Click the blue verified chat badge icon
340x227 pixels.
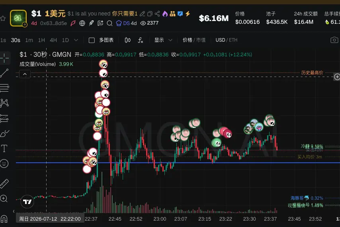180,14
